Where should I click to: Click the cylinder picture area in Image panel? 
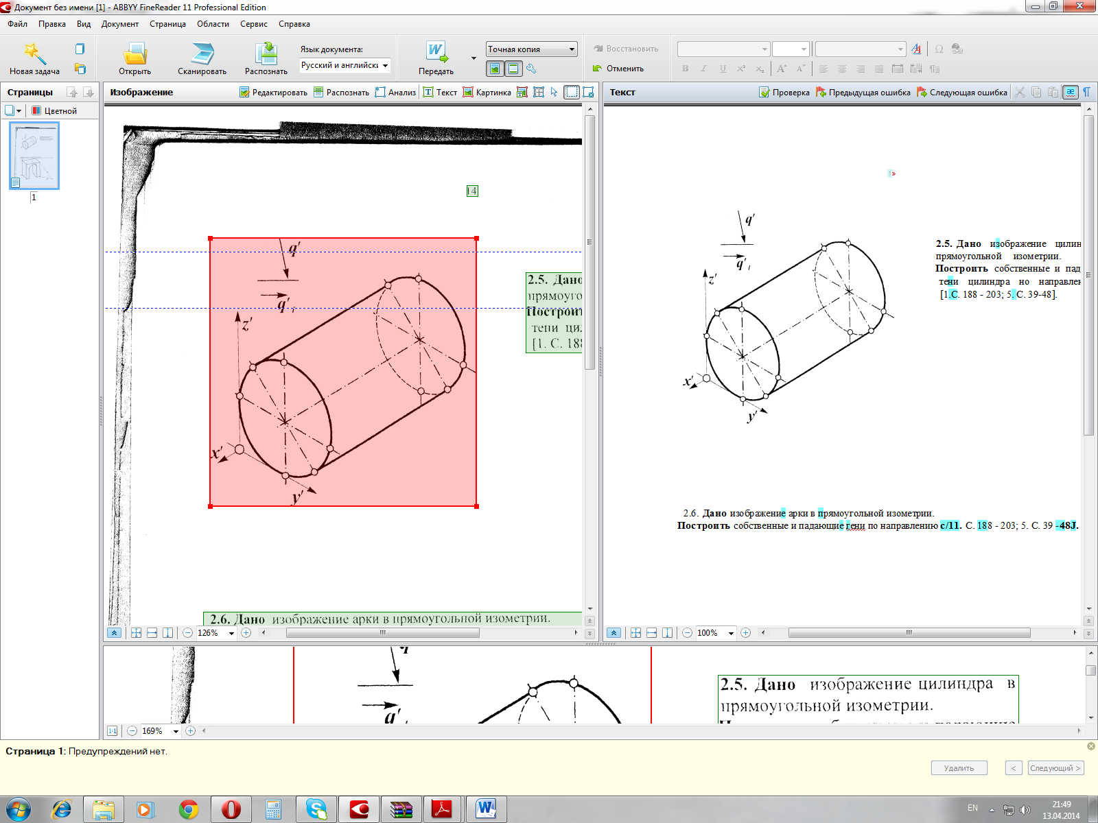click(x=342, y=372)
